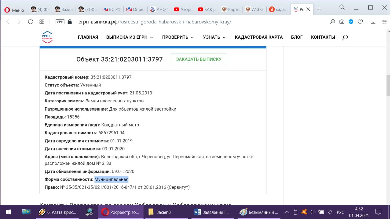Open the Opera Меню button

pyautogui.click(x=14, y=9)
